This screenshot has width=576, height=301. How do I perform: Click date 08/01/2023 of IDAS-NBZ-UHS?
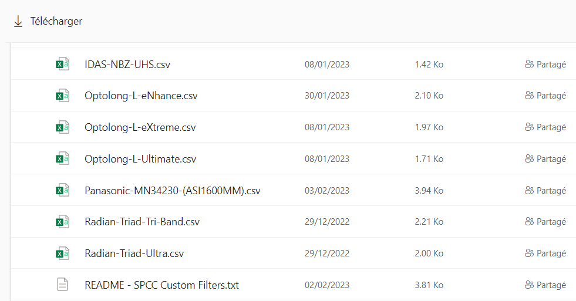[x=327, y=64]
